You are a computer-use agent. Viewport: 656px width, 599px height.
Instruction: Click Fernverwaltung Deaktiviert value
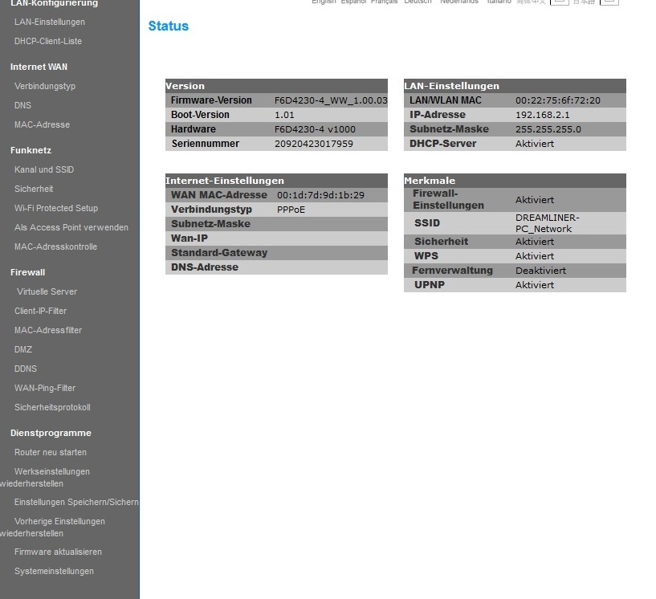540,271
